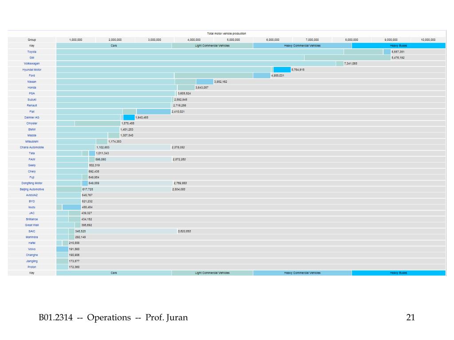Image resolution: width=454 pixels, height=340 pixels.
Task: Select the Hafei row label
Action: [32, 243]
